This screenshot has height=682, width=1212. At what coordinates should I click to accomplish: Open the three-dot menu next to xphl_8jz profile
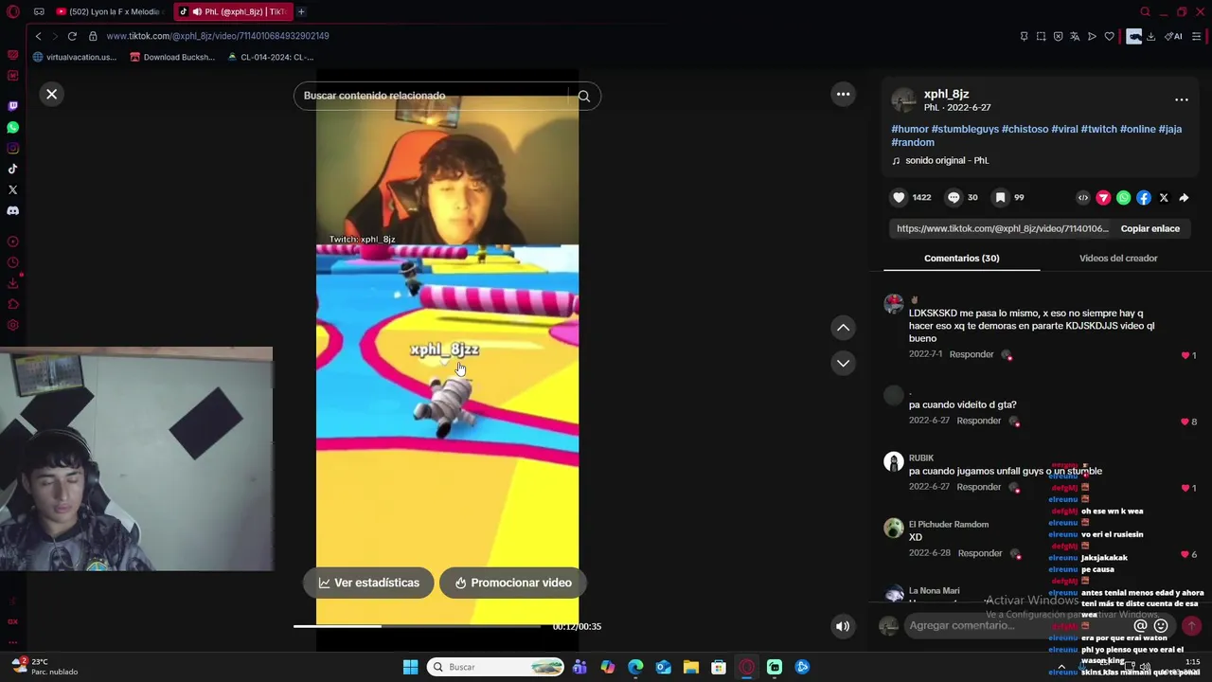[x=1182, y=99]
